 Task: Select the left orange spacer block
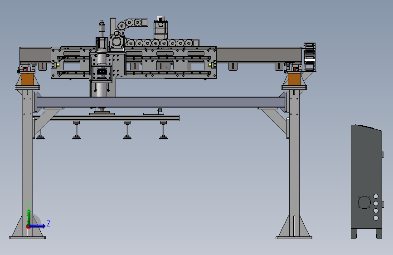(27, 79)
